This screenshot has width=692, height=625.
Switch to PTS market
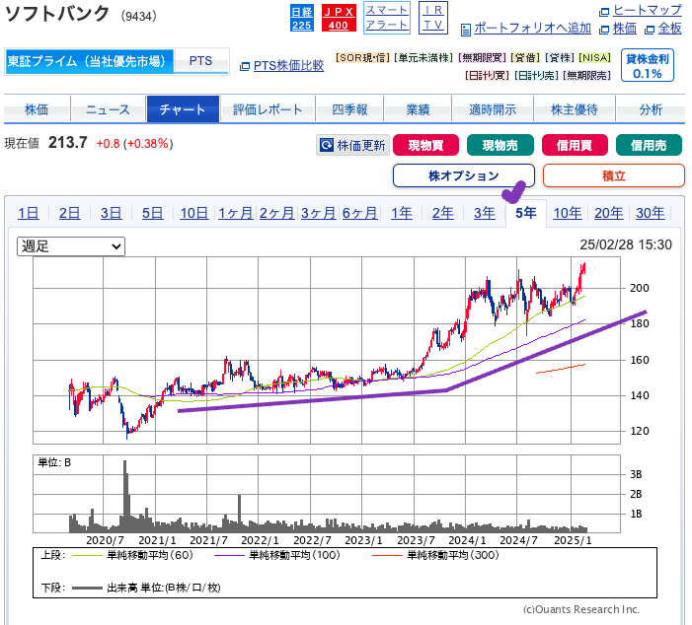tap(200, 61)
